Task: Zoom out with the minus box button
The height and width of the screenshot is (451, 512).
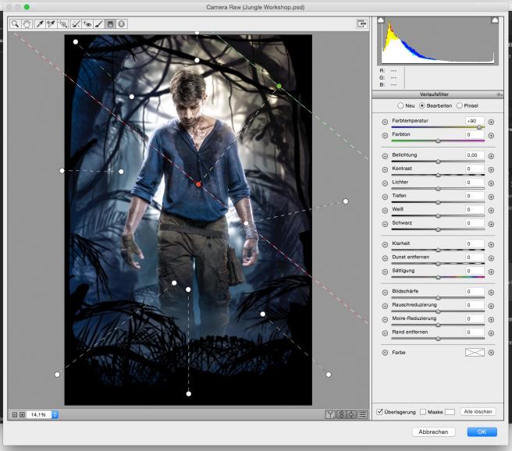Action: point(14,415)
